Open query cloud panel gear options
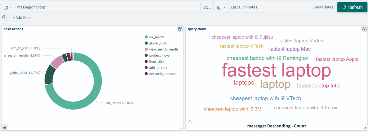368x132 pixels. [364, 29]
